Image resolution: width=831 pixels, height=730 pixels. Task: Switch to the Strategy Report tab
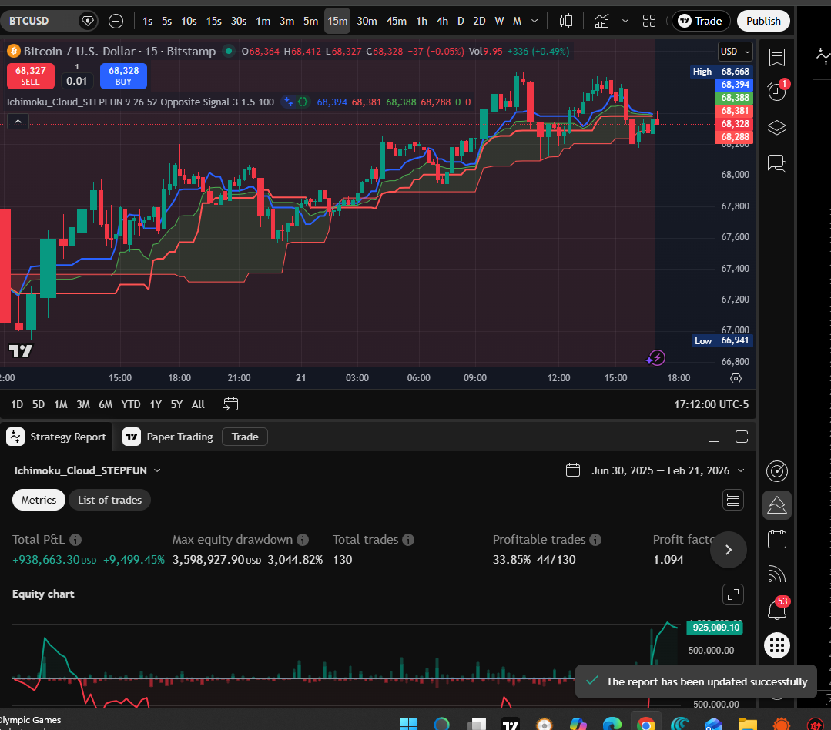[x=57, y=437]
